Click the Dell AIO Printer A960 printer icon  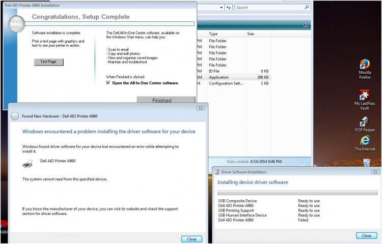(x=28, y=163)
